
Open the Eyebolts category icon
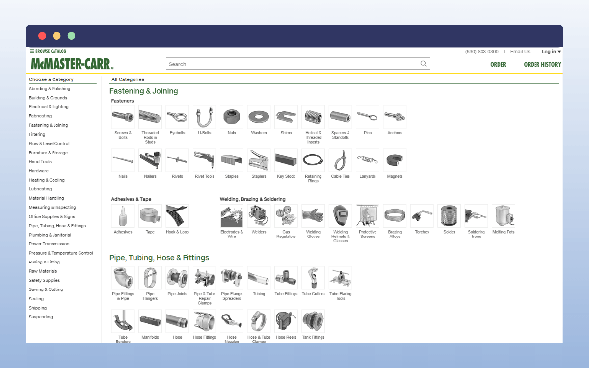(x=177, y=117)
